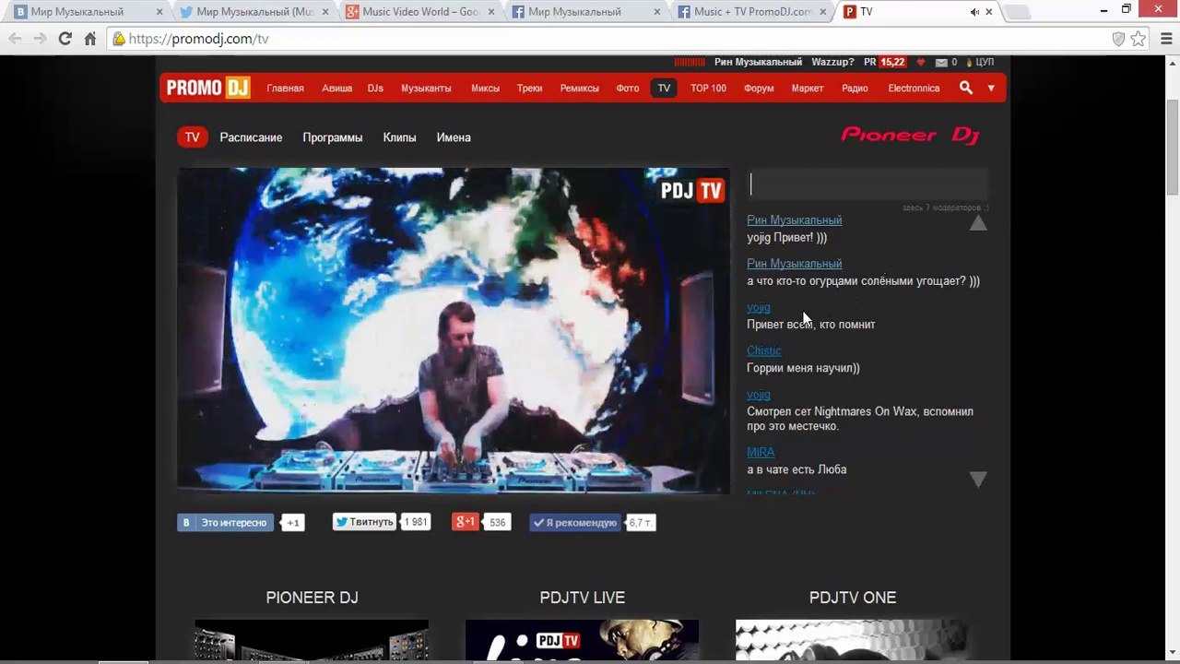Click 'Wazzup?' link in top bar
Viewport: 1180px width, 664px height.
832,63
